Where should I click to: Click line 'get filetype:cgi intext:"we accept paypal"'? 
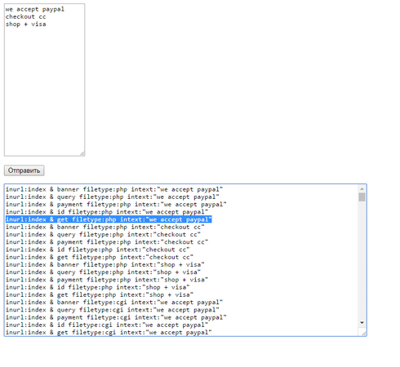109,332
